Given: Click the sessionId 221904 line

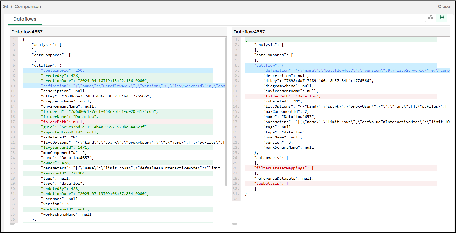Looking at the screenshot, I should point(64,173).
